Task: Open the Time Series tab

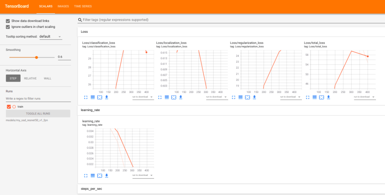Action: coord(83,6)
